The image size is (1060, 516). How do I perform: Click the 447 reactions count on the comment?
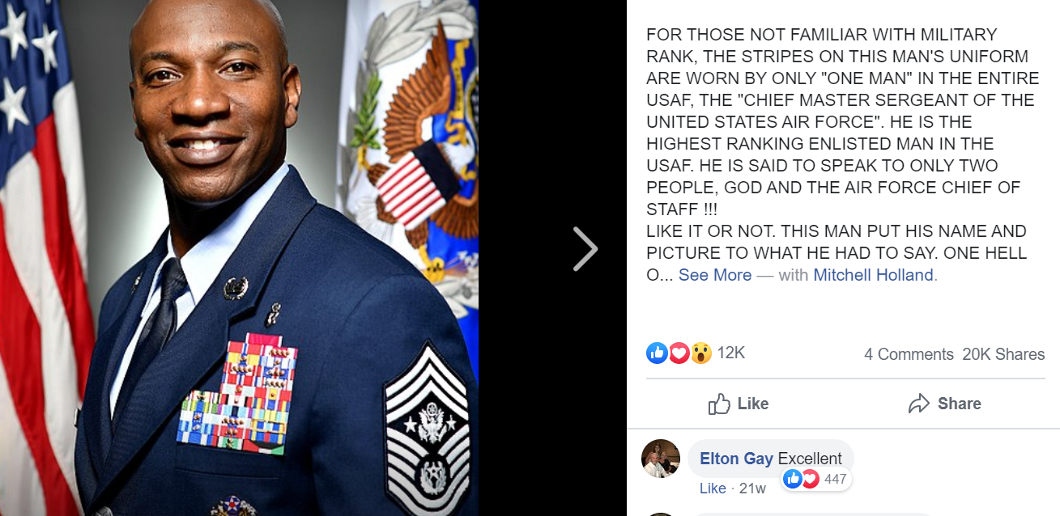pyautogui.click(x=835, y=479)
